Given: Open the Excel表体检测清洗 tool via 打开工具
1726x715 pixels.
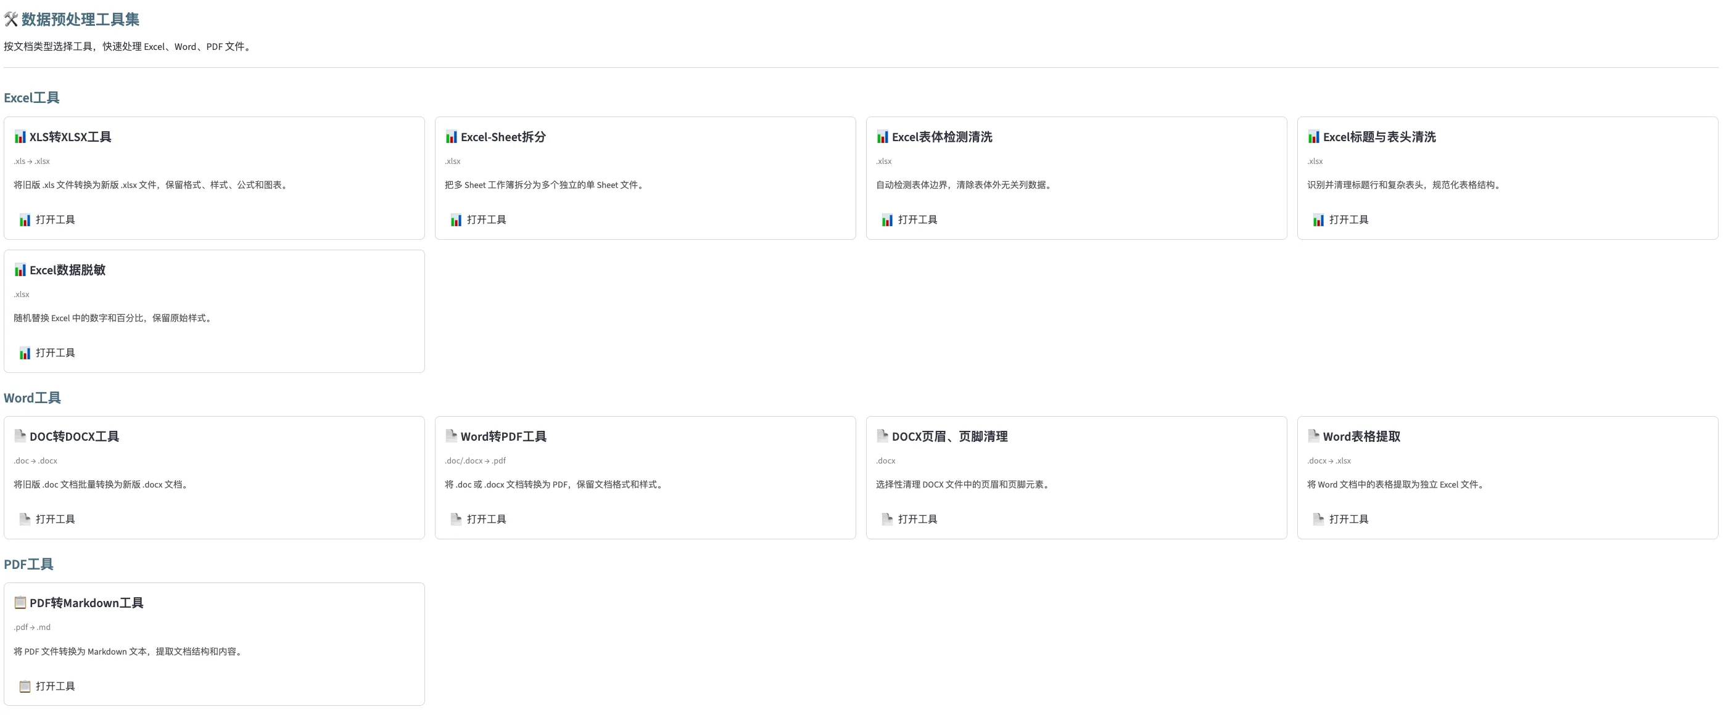Looking at the screenshot, I should (x=910, y=219).
